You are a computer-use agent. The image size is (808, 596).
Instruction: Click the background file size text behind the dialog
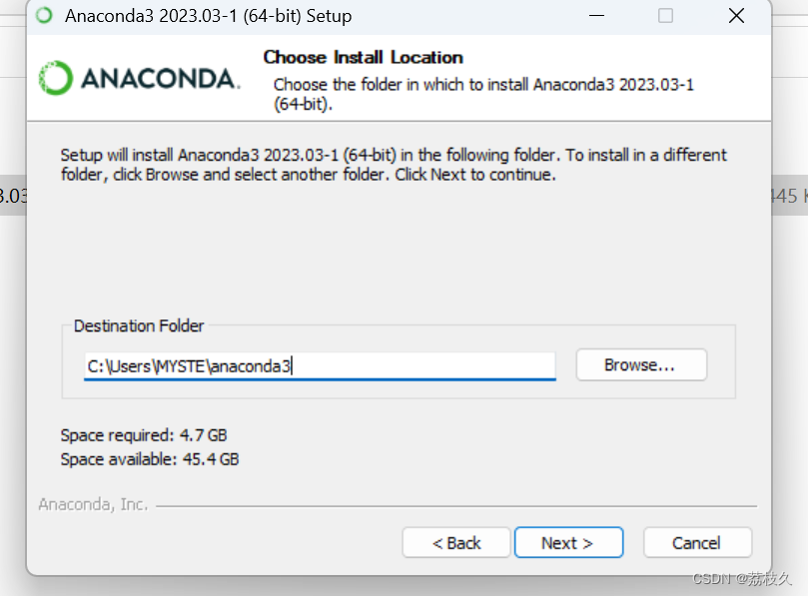787,197
